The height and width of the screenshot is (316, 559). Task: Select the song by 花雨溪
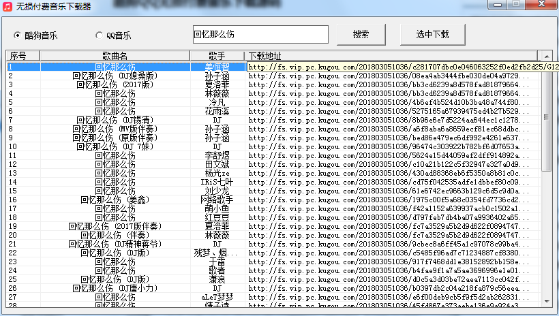[217, 111]
